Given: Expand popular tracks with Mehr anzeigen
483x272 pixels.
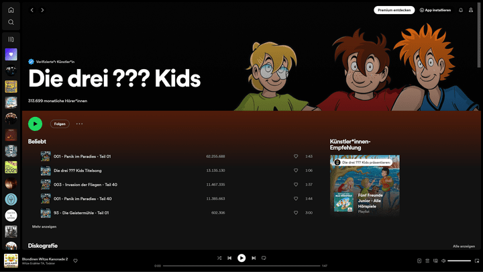Looking at the screenshot, I should (x=44, y=227).
